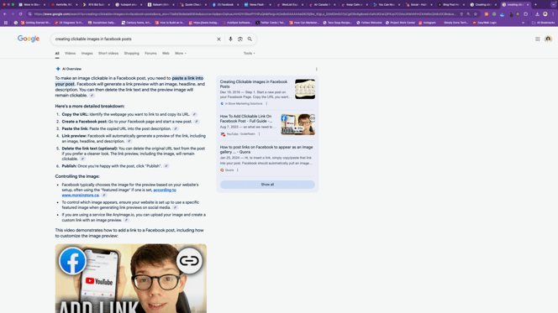The image size is (558, 313).
Task: Open the tab search dropdown at far right
Action: pos(553,5)
